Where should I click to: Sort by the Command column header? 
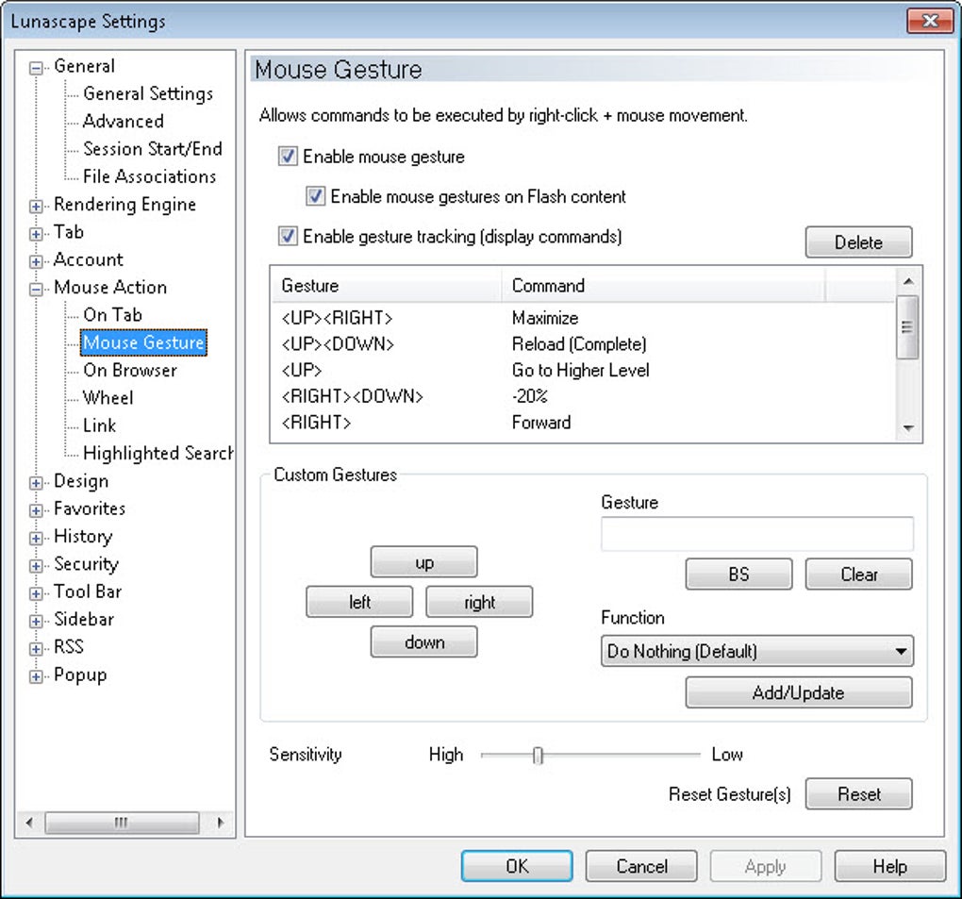point(663,286)
